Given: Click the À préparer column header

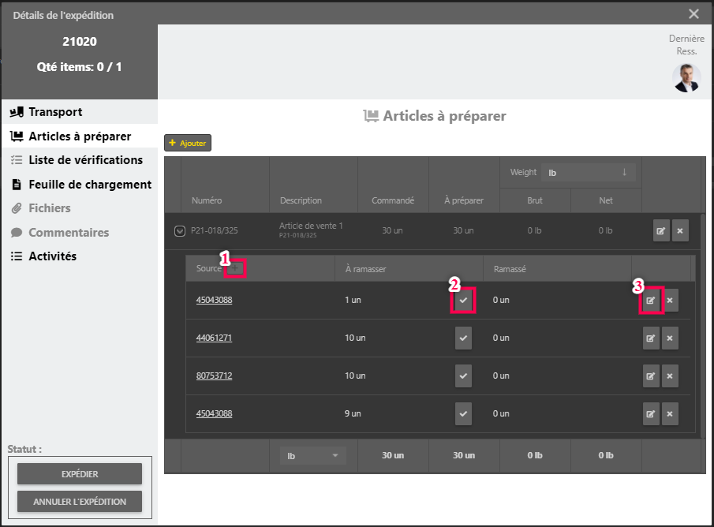Looking at the screenshot, I should tap(464, 200).
